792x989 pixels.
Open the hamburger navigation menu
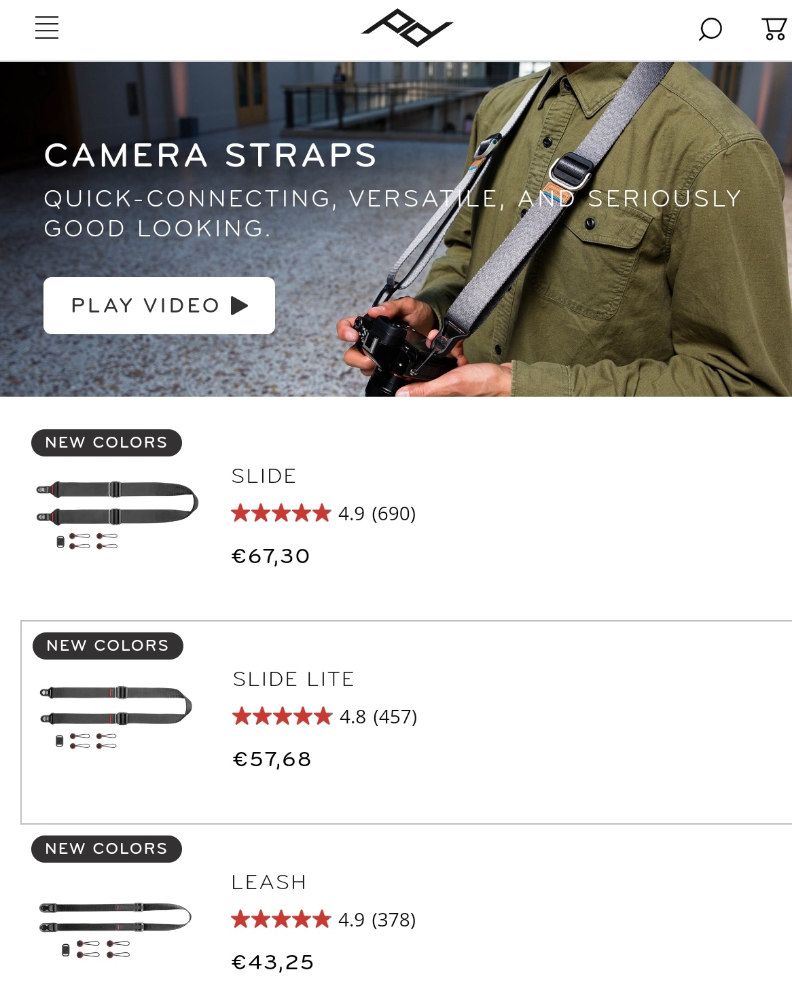point(47,28)
